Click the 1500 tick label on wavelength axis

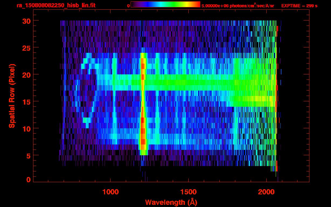pos(188,192)
